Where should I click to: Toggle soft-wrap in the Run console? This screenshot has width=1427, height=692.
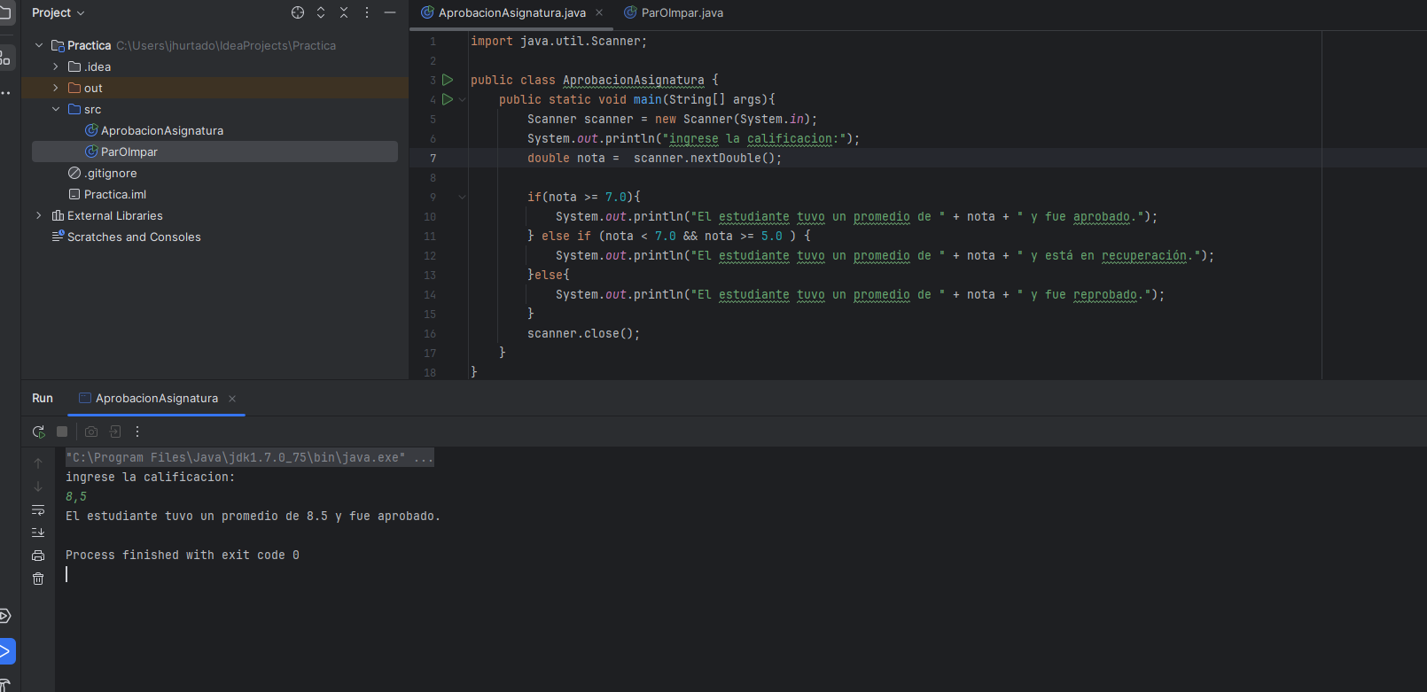[38, 509]
